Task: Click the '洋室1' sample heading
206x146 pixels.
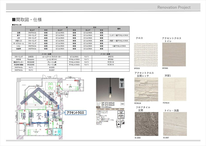Action: (168, 76)
